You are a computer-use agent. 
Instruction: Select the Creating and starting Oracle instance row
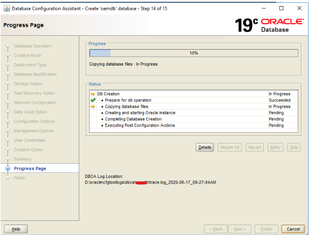click(x=140, y=113)
